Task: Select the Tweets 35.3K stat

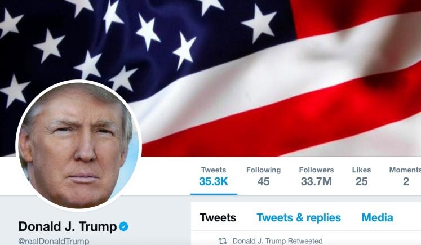Action: (214, 176)
